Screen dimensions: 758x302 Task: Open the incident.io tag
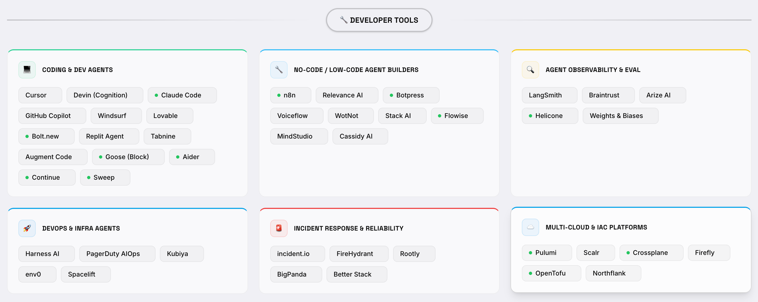pyautogui.click(x=297, y=254)
